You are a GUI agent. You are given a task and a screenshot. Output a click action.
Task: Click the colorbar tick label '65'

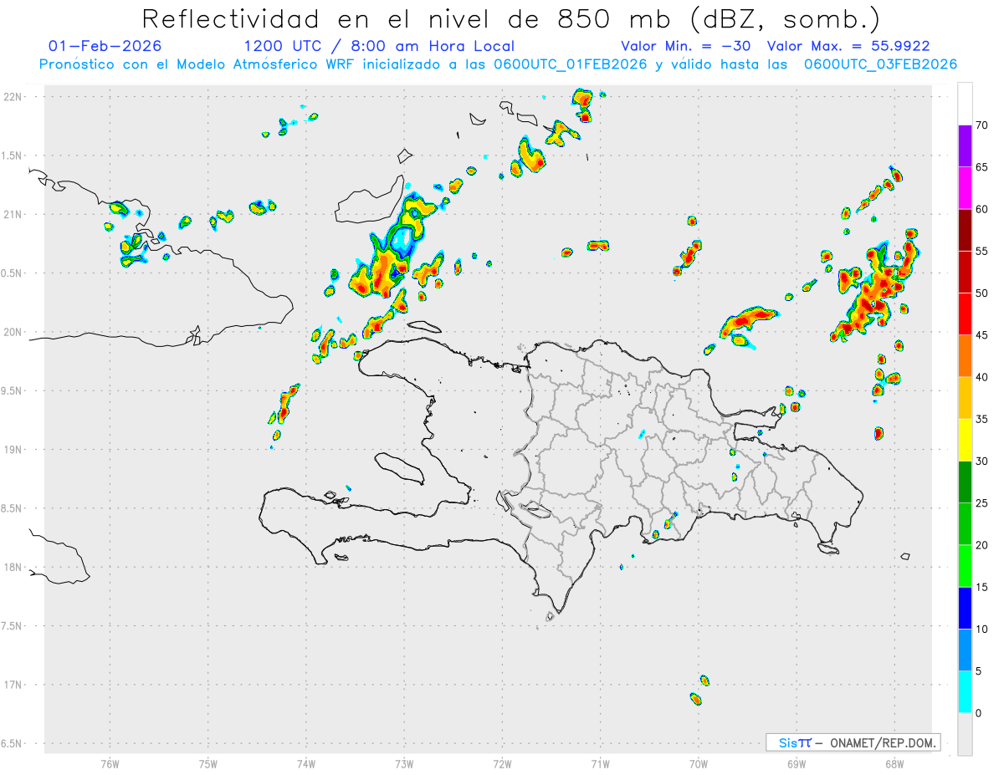(981, 167)
